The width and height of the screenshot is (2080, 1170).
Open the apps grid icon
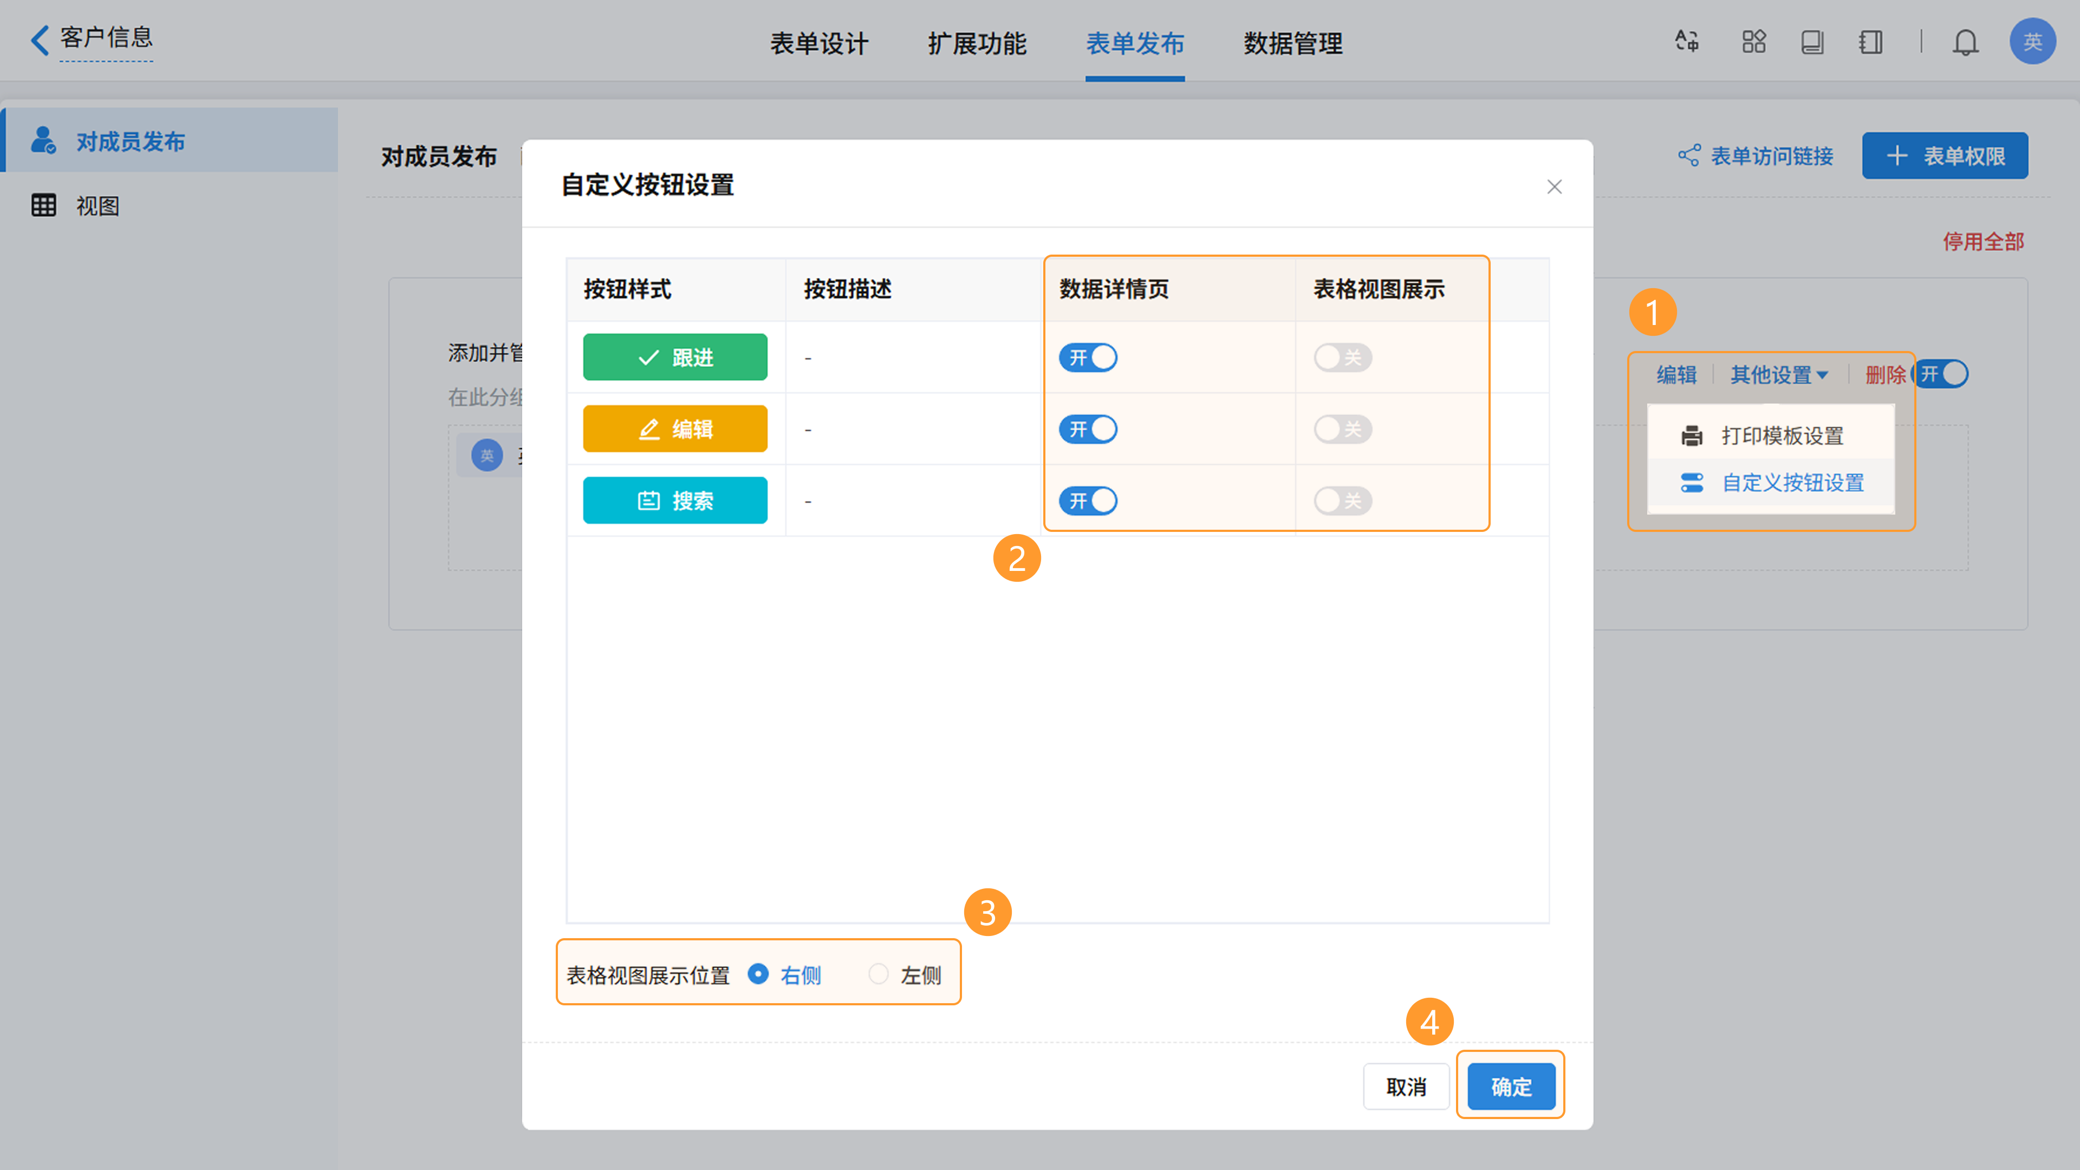pyautogui.click(x=1754, y=41)
